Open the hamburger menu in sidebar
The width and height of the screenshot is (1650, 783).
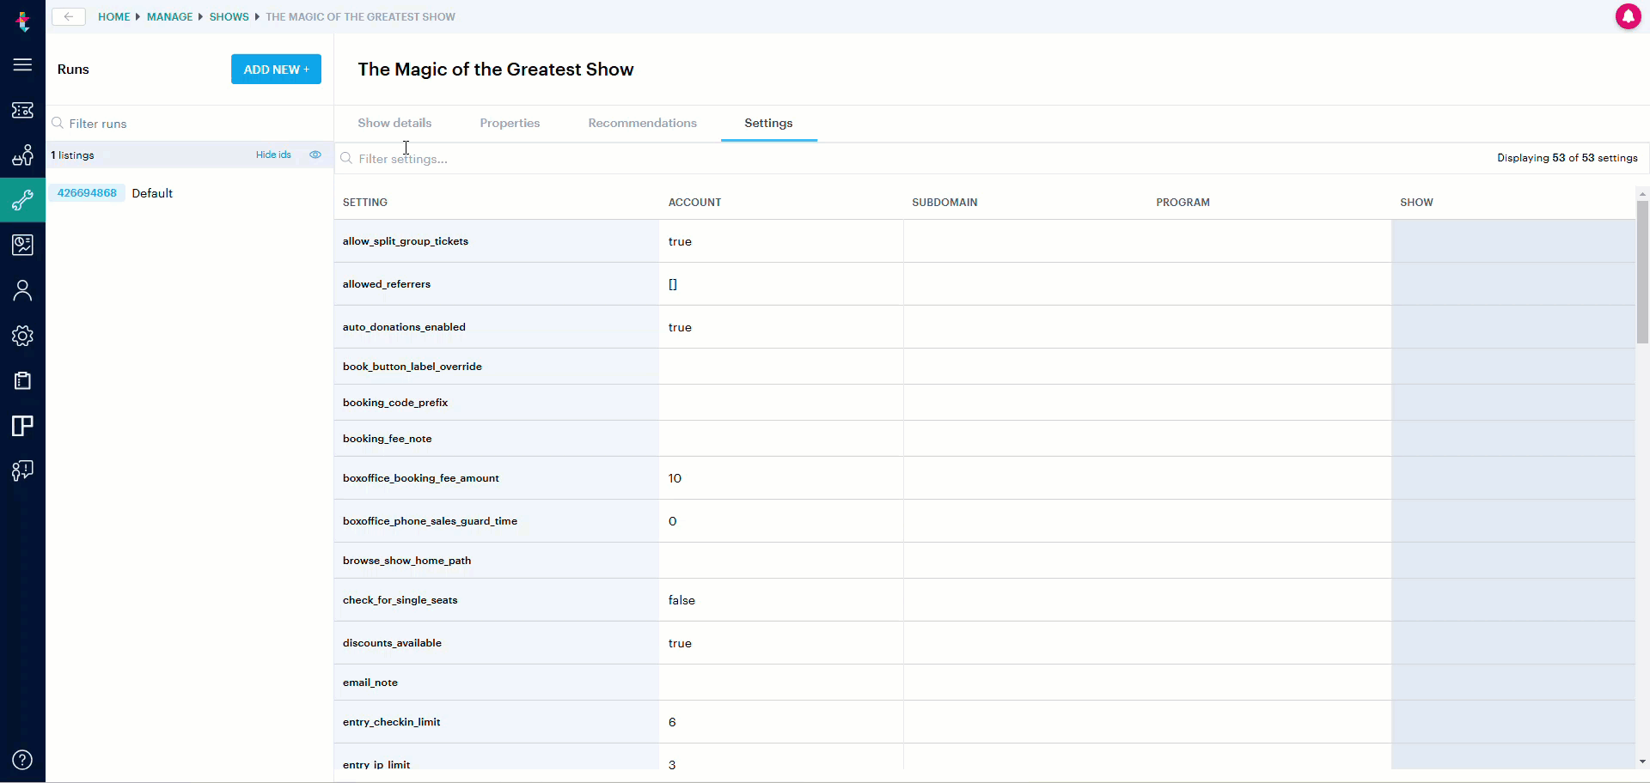click(x=22, y=65)
